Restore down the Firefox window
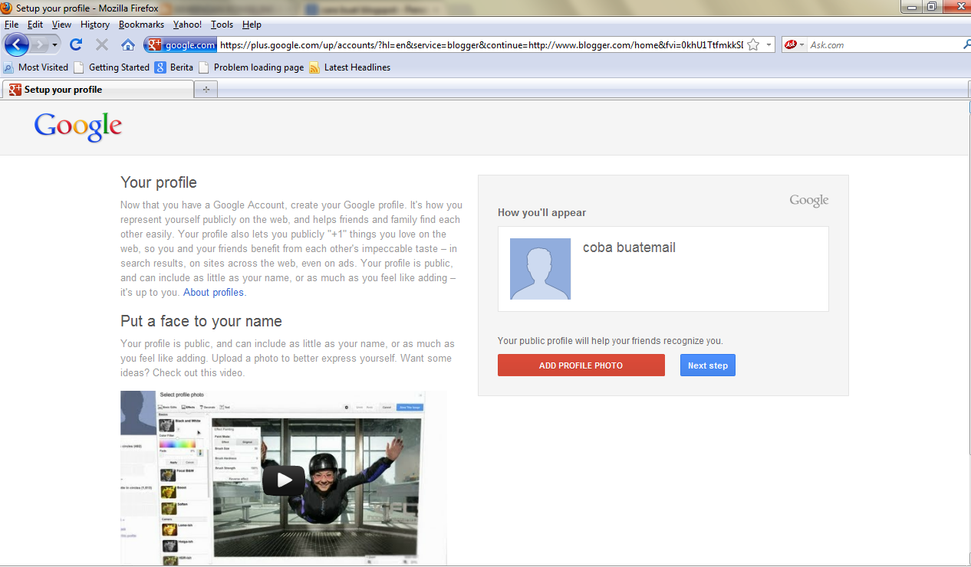Viewport: 971px width, 567px height. click(x=932, y=6)
